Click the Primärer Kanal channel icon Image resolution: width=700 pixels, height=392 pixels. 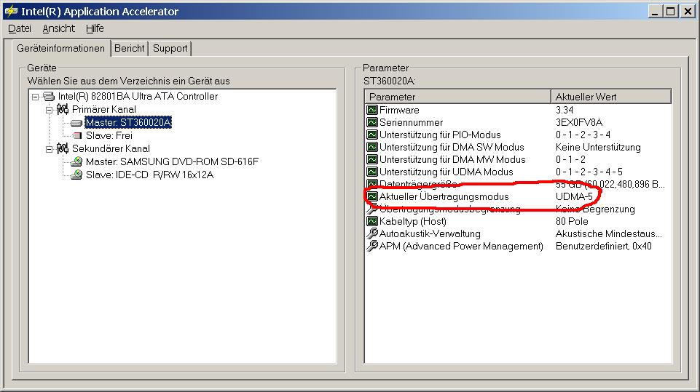[63, 109]
